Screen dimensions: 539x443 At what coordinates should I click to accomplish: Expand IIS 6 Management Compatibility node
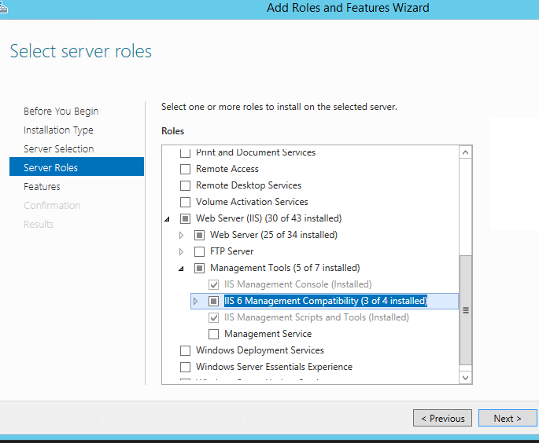tap(196, 301)
